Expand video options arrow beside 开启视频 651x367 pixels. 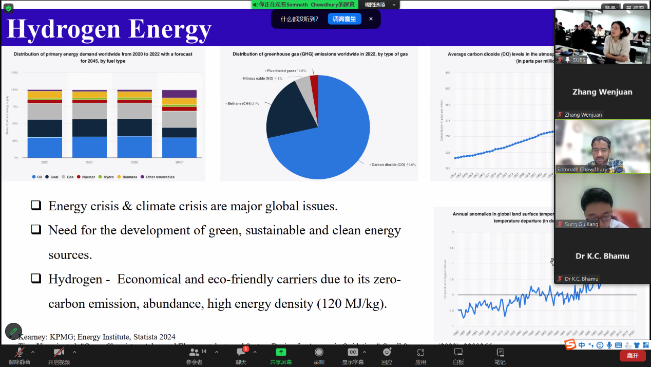[73, 352]
